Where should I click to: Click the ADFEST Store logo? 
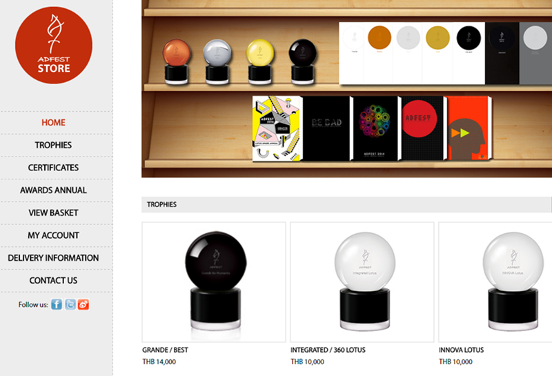click(54, 45)
